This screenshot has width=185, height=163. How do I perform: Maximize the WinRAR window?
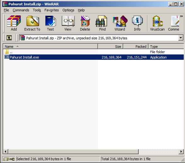pyautogui.click(x=176, y=4)
